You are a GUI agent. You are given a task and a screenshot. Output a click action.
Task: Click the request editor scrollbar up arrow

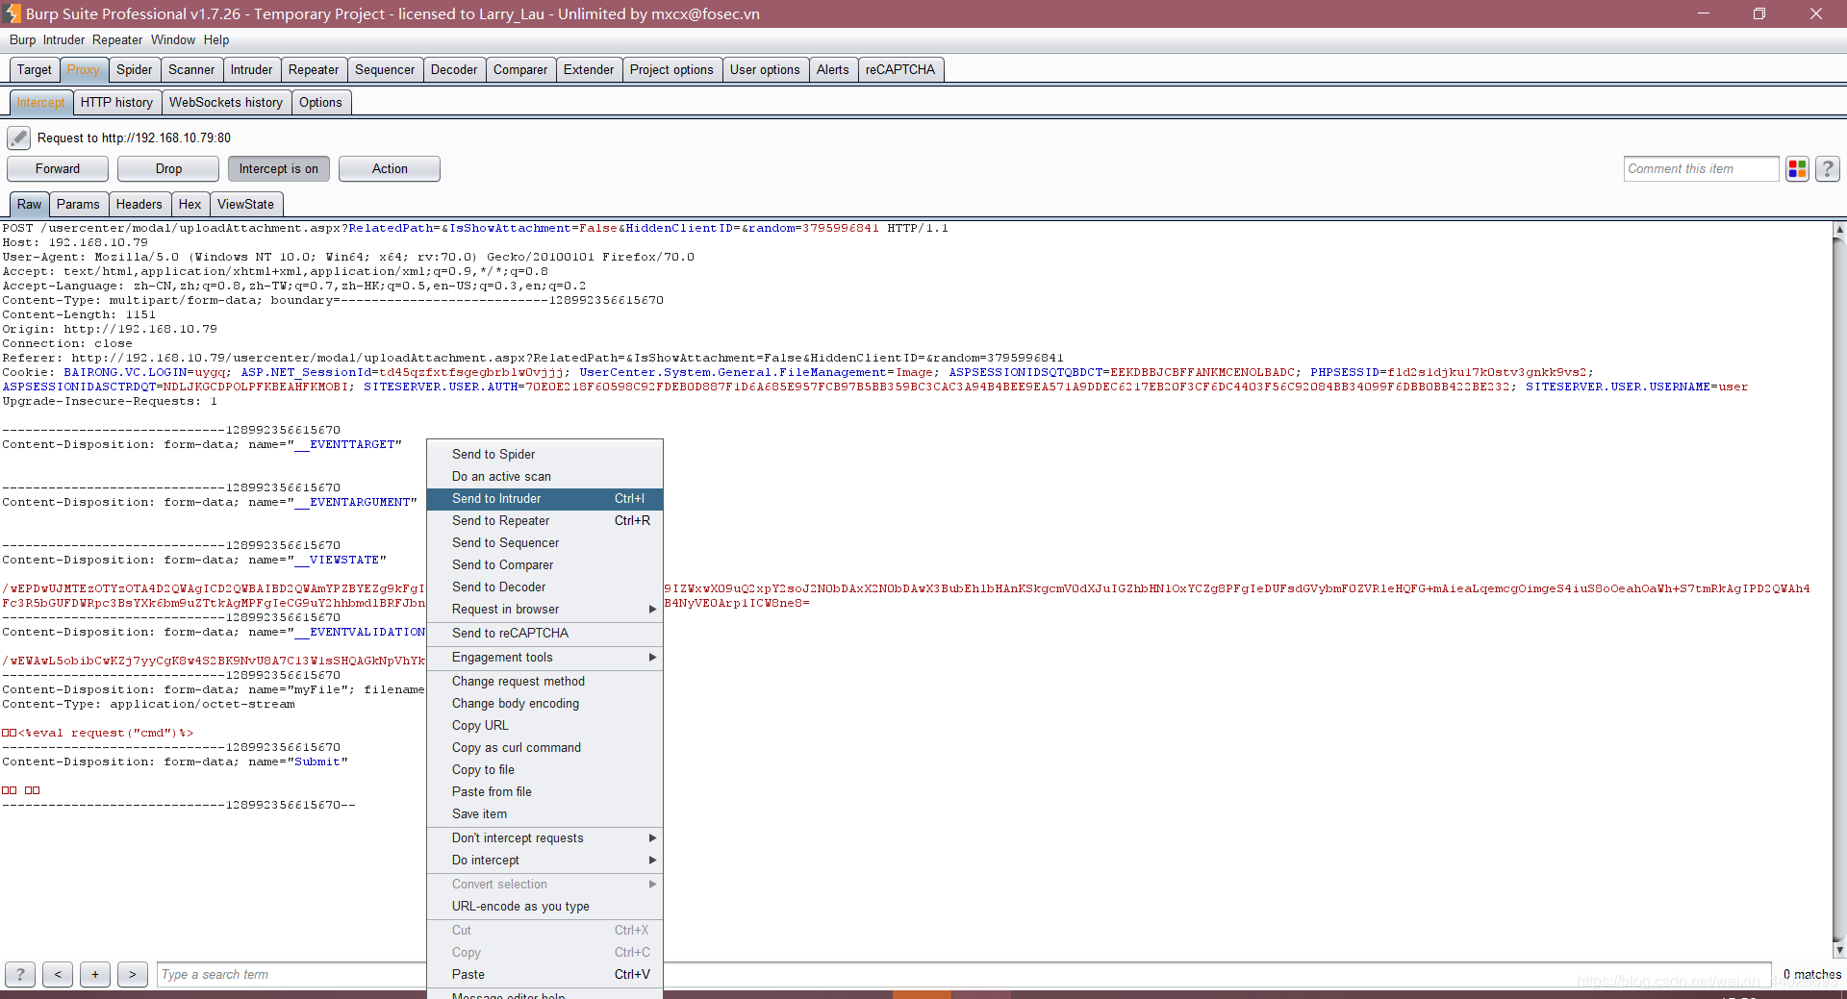tap(1839, 230)
